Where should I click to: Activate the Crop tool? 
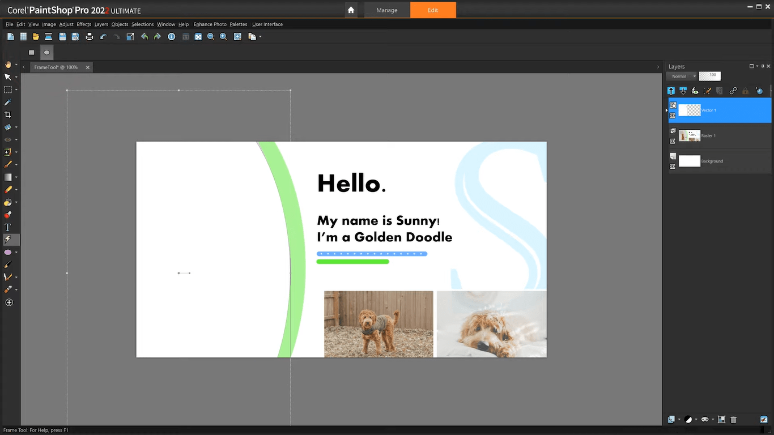8,114
